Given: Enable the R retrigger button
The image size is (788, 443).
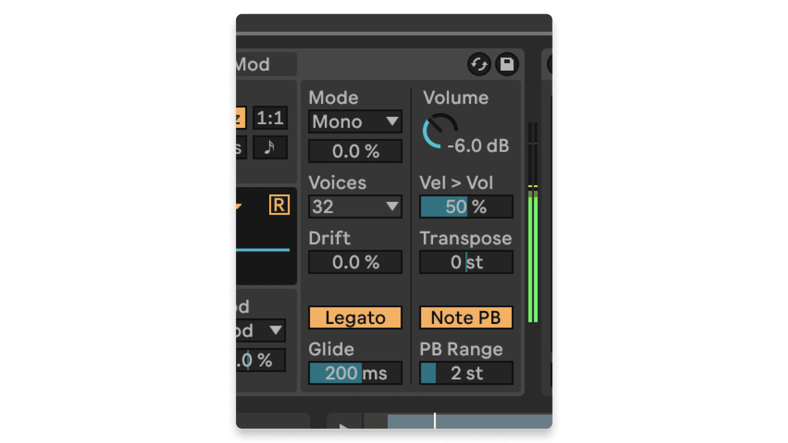Looking at the screenshot, I should coord(280,204).
